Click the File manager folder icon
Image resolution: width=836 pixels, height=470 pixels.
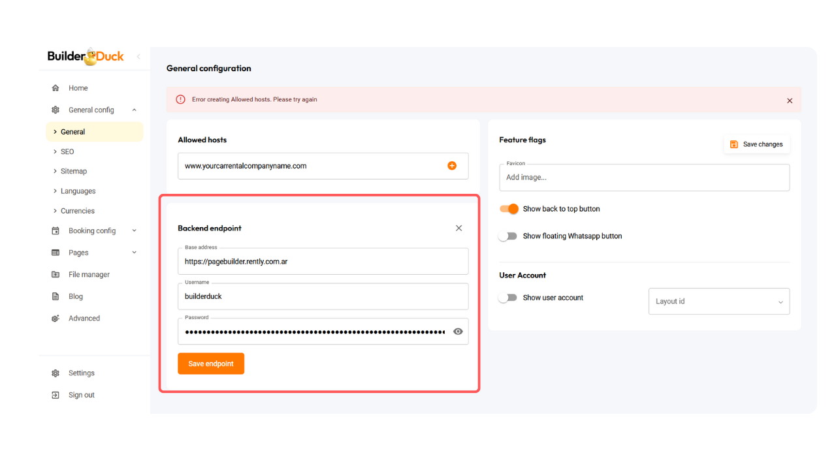(x=56, y=275)
